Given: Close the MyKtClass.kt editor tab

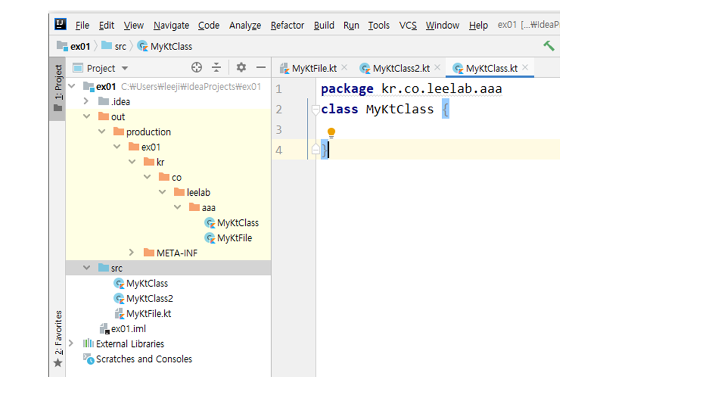Looking at the screenshot, I should (x=525, y=68).
